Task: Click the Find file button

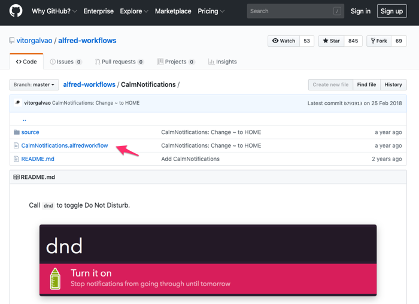Action: (366, 85)
